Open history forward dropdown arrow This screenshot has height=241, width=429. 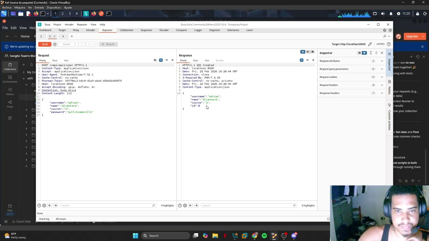(x=94, y=44)
